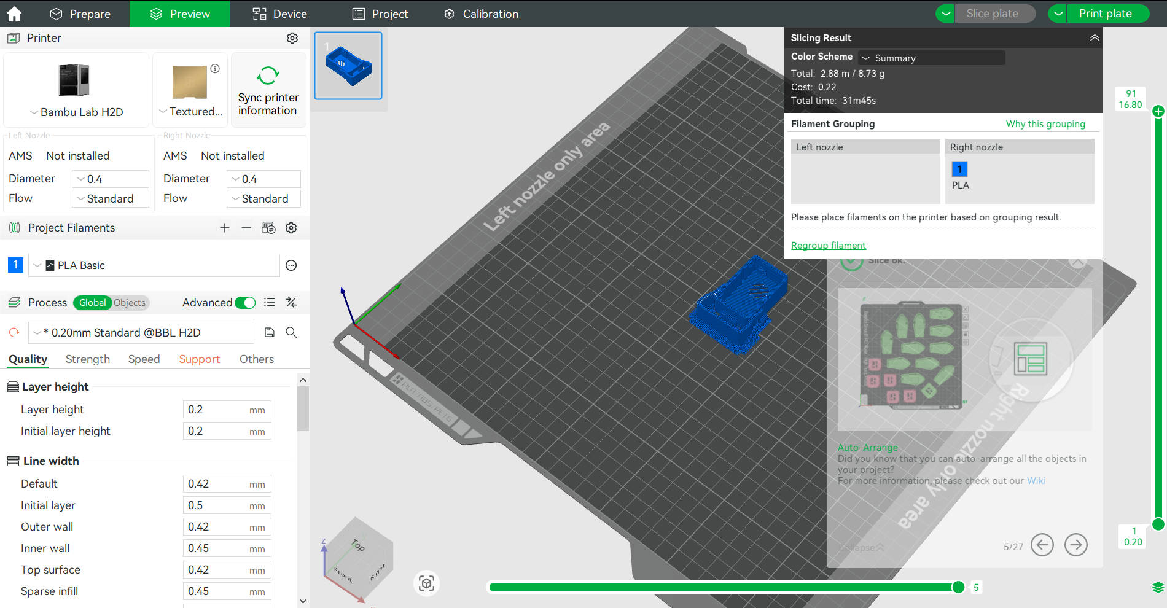Image resolution: width=1167 pixels, height=608 pixels.
Task: Open Project Filaments settings gear
Action: click(291, 228)
